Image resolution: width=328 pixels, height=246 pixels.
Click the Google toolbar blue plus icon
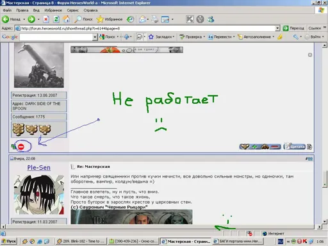click(x=126, y=37)
